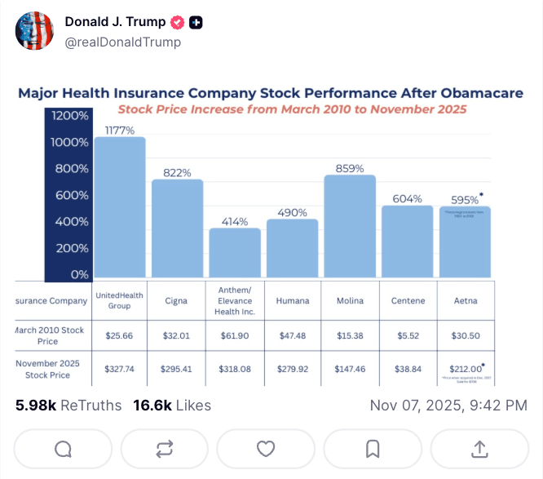Click the Cigna 822% bar
Viewport: 543px width, 479px height.
click(177, 229)
